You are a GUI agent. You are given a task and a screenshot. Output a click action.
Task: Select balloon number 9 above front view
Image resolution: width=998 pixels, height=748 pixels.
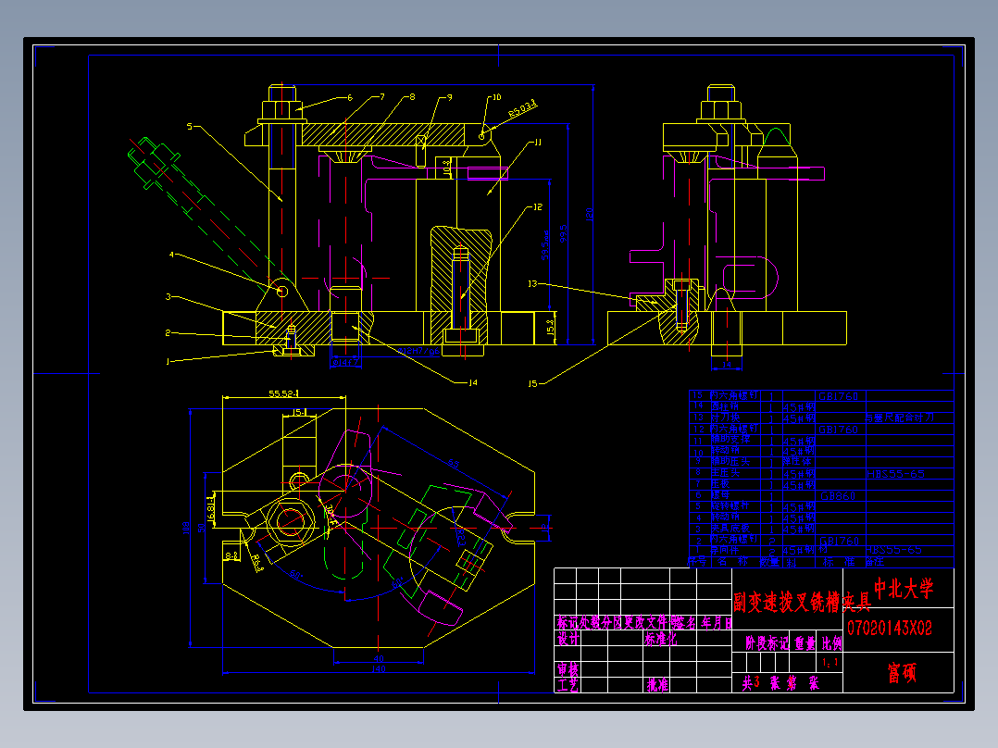[449, 97]
